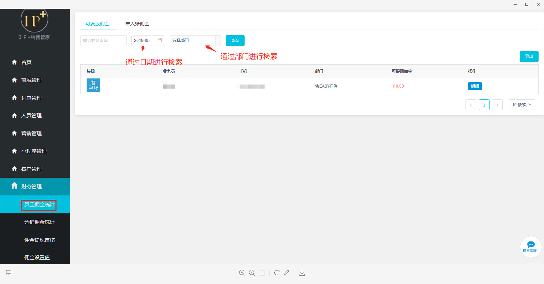Select the 可发放佣金 tab

[x=97, y=24]
